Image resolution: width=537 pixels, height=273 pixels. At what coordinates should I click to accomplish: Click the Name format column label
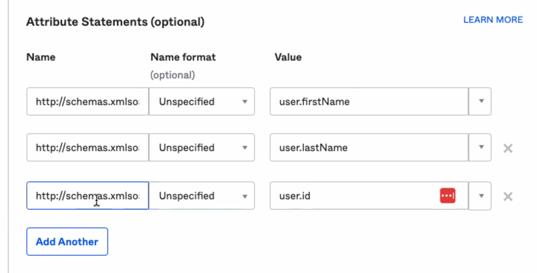[183, 57]
